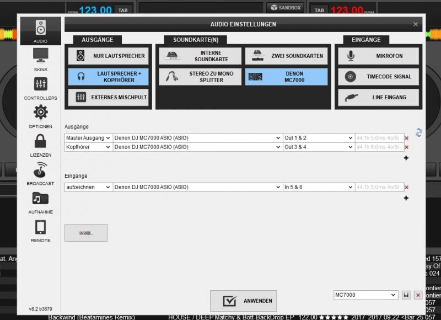Click the left deck TAB button
The height and width of the screenshot is (320, 441).
click(123, 10)
